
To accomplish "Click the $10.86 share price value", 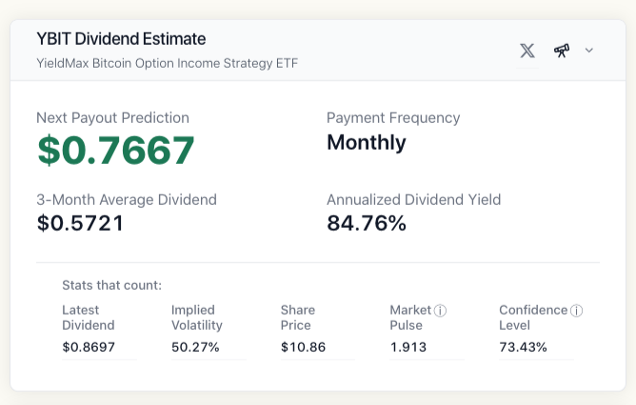I will [303, 347].
